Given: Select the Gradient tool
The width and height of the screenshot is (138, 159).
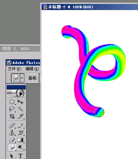Looking at the screenshot, I should click(x=20, y=140).
